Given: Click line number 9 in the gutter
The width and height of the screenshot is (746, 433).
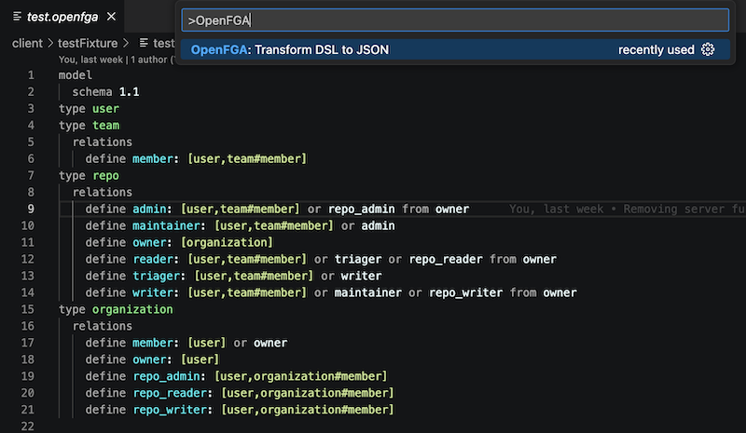Looking at the screenshot, I should pos(31,210).
